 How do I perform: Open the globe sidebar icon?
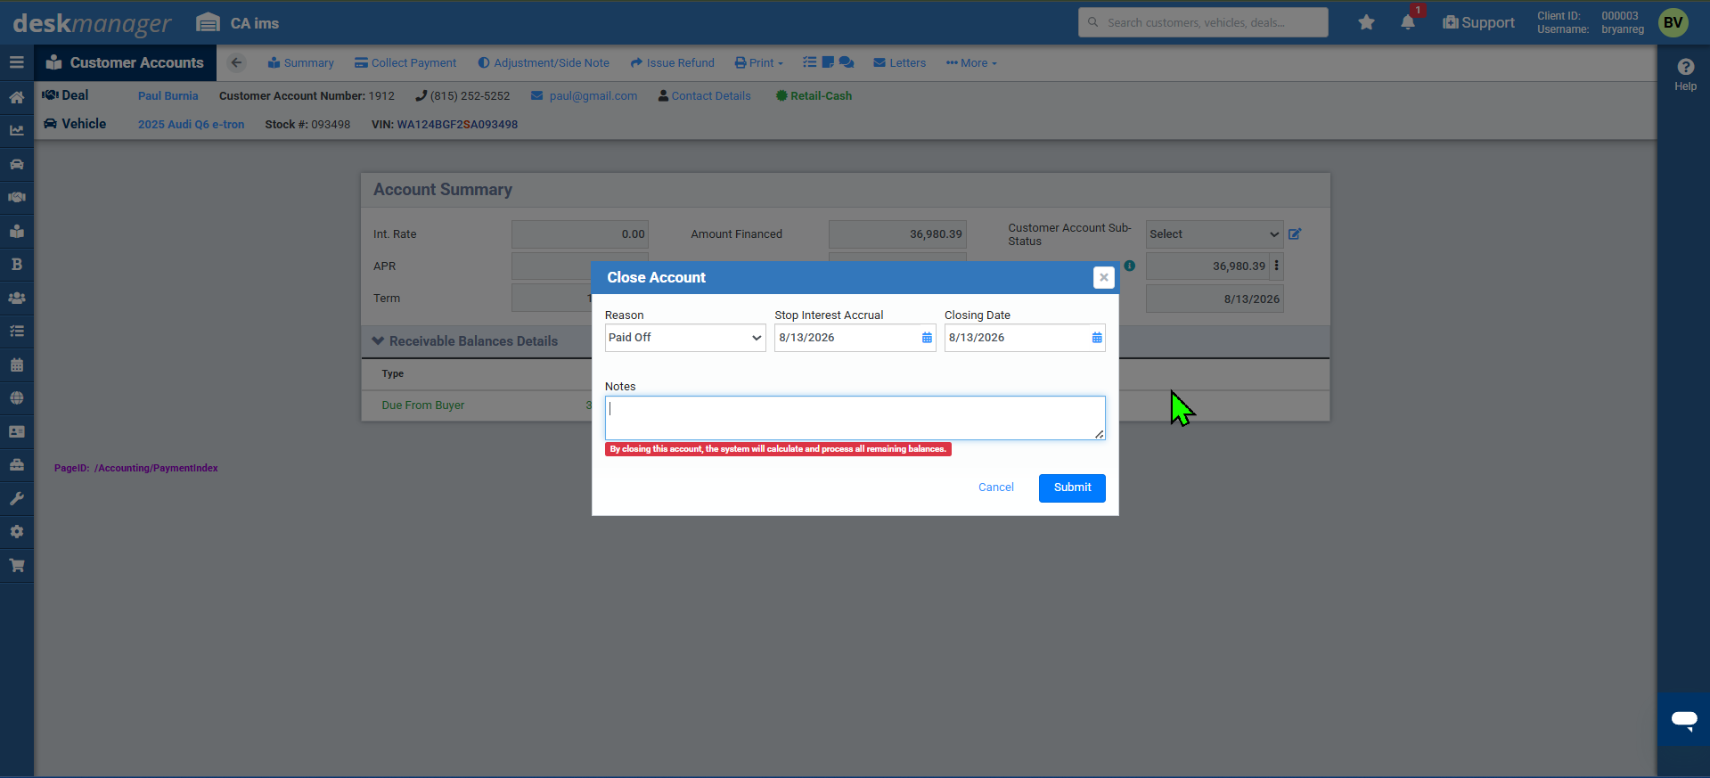(16, 397)
